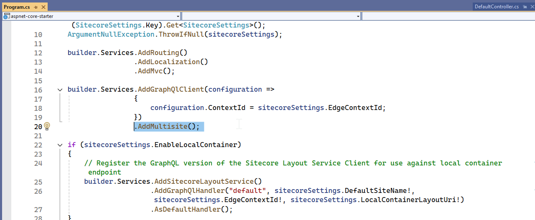Click line number 25 in the margin
The image size is (535, 220).
[38, 182]
